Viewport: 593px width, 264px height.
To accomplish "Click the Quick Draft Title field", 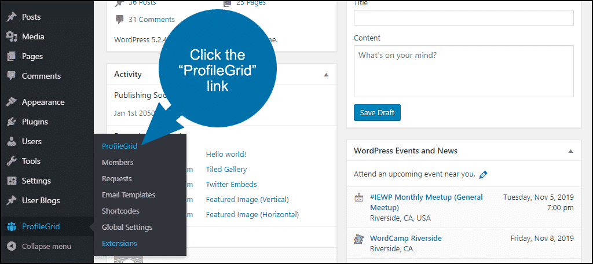I will tap(464, 18).
